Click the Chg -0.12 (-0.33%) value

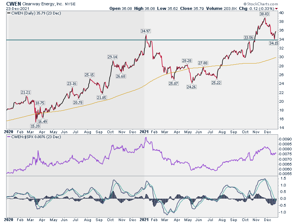tap(256, 8)
